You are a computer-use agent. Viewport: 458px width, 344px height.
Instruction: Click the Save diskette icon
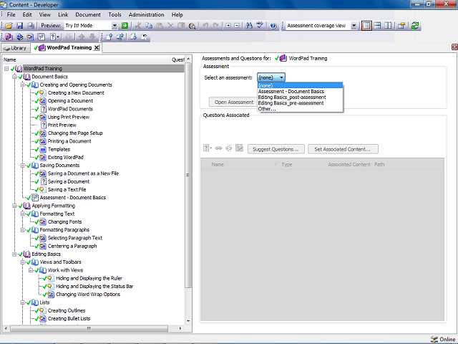coord(19,26)
